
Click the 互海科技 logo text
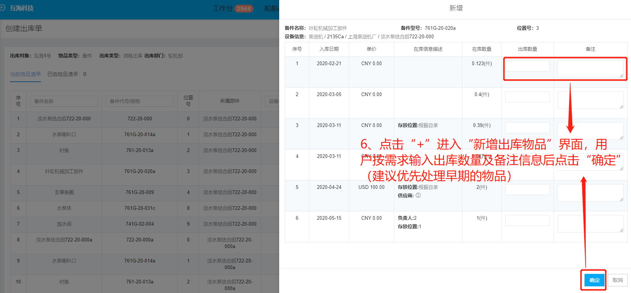(22, 8)
